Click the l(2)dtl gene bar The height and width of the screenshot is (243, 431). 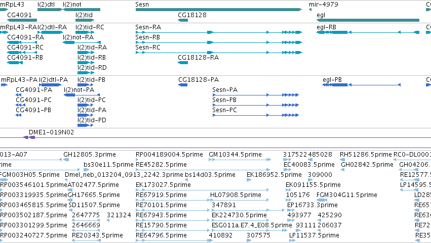pyautogui.click(x=50, y=10)
